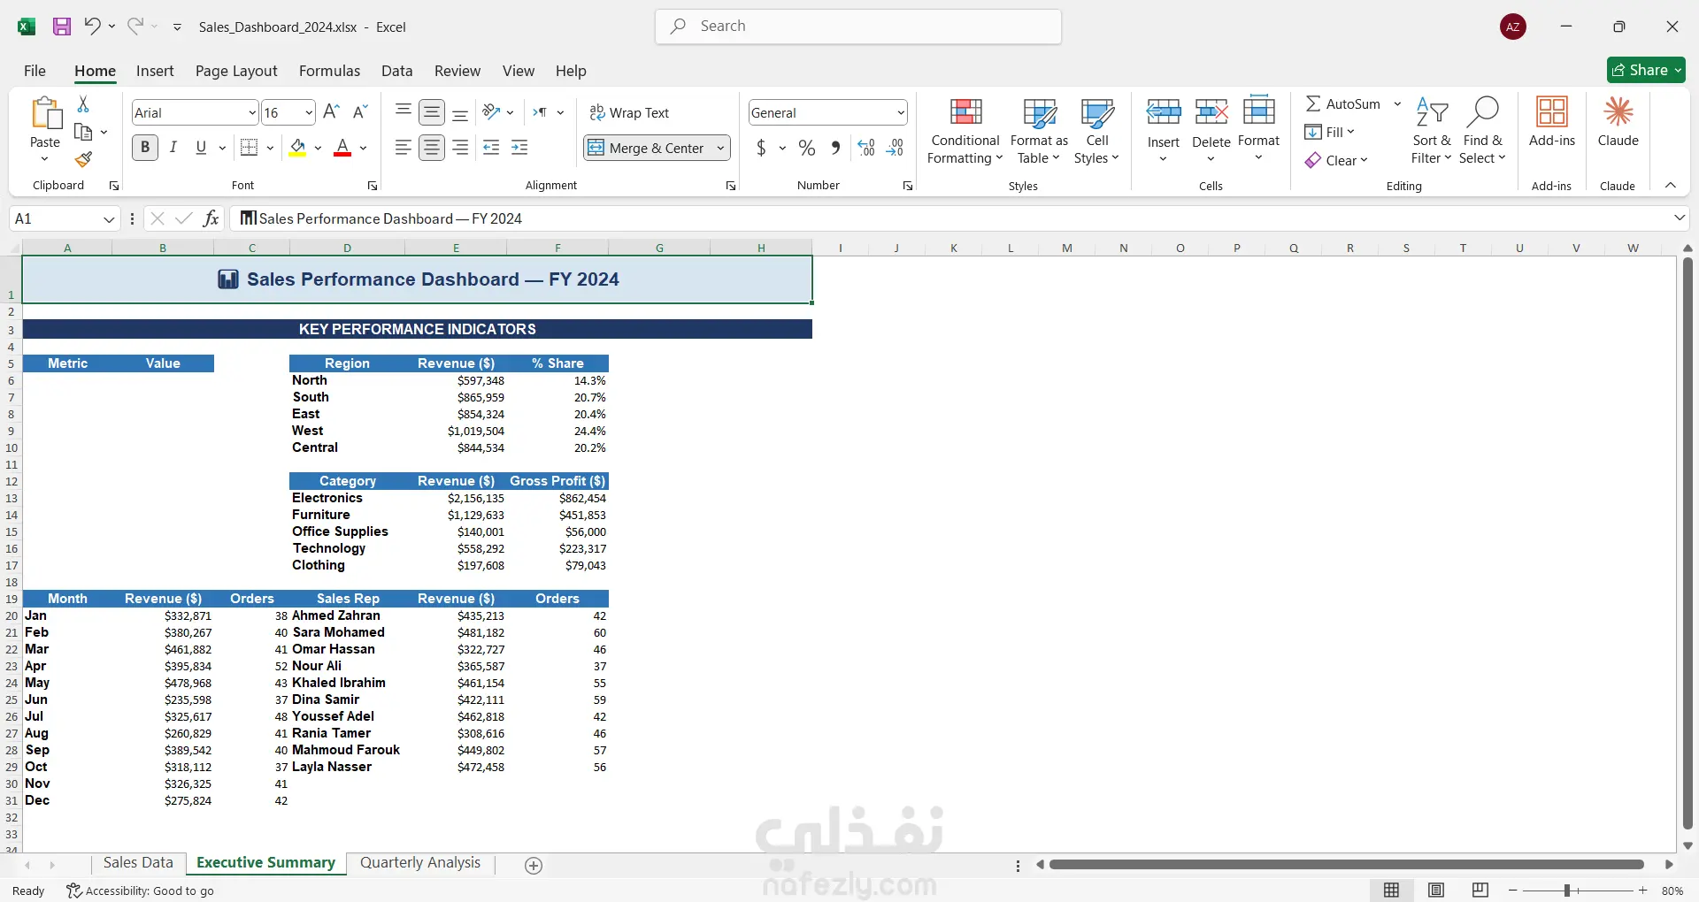Toggle Center horizontal alignment

tap(432, 148)
